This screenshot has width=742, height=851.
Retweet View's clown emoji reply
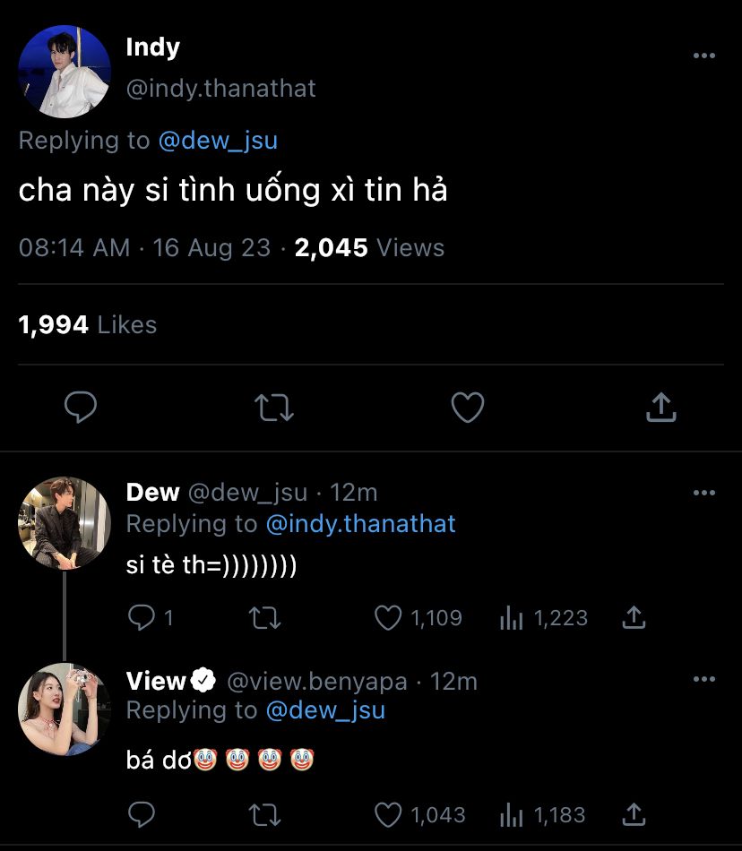265,814
